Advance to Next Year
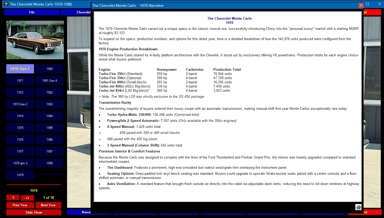The width and height of the screenshot is (384, 218). click(48, 205)
